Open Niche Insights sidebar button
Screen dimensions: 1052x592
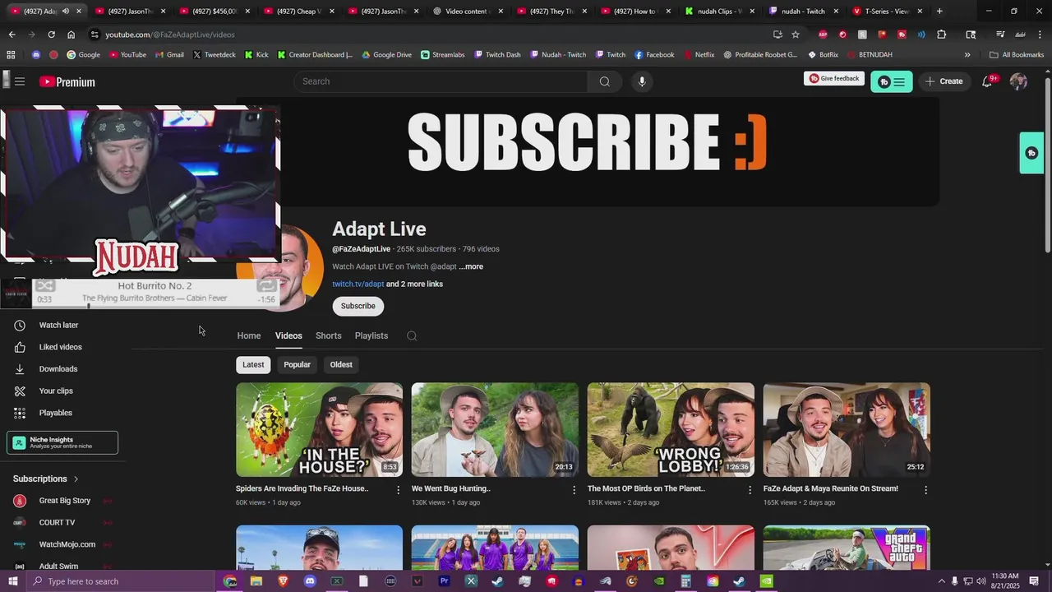click(62, 442)
